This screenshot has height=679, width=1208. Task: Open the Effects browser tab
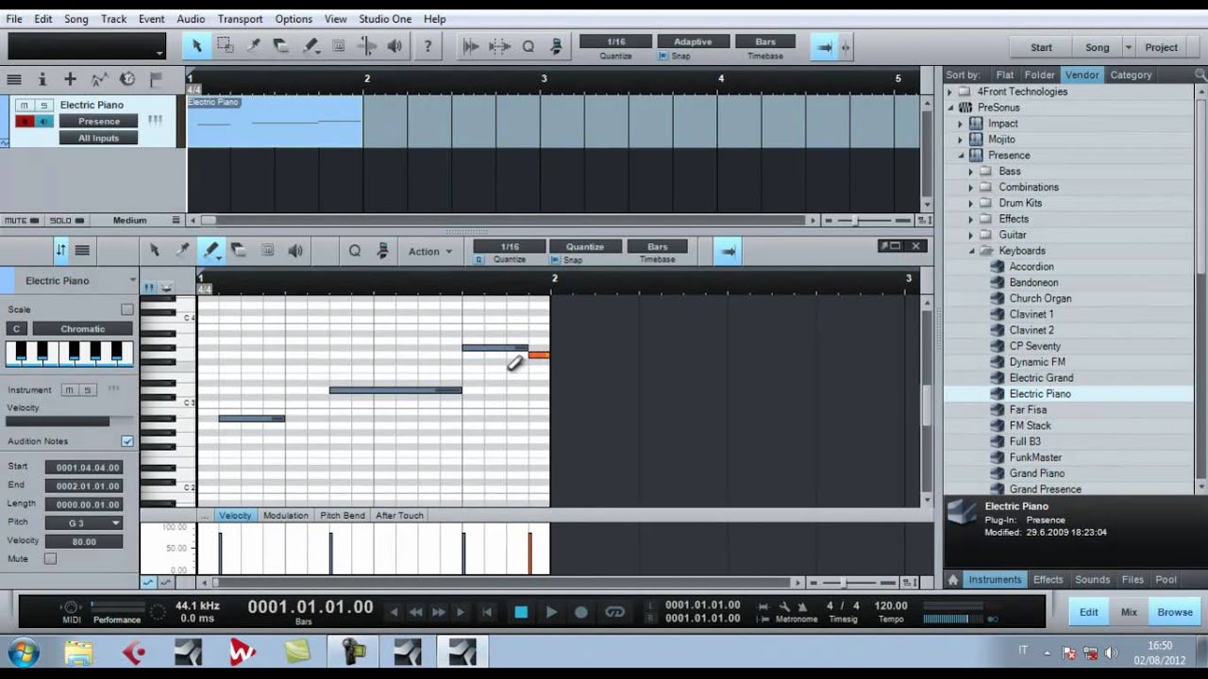pos(1048,579)
